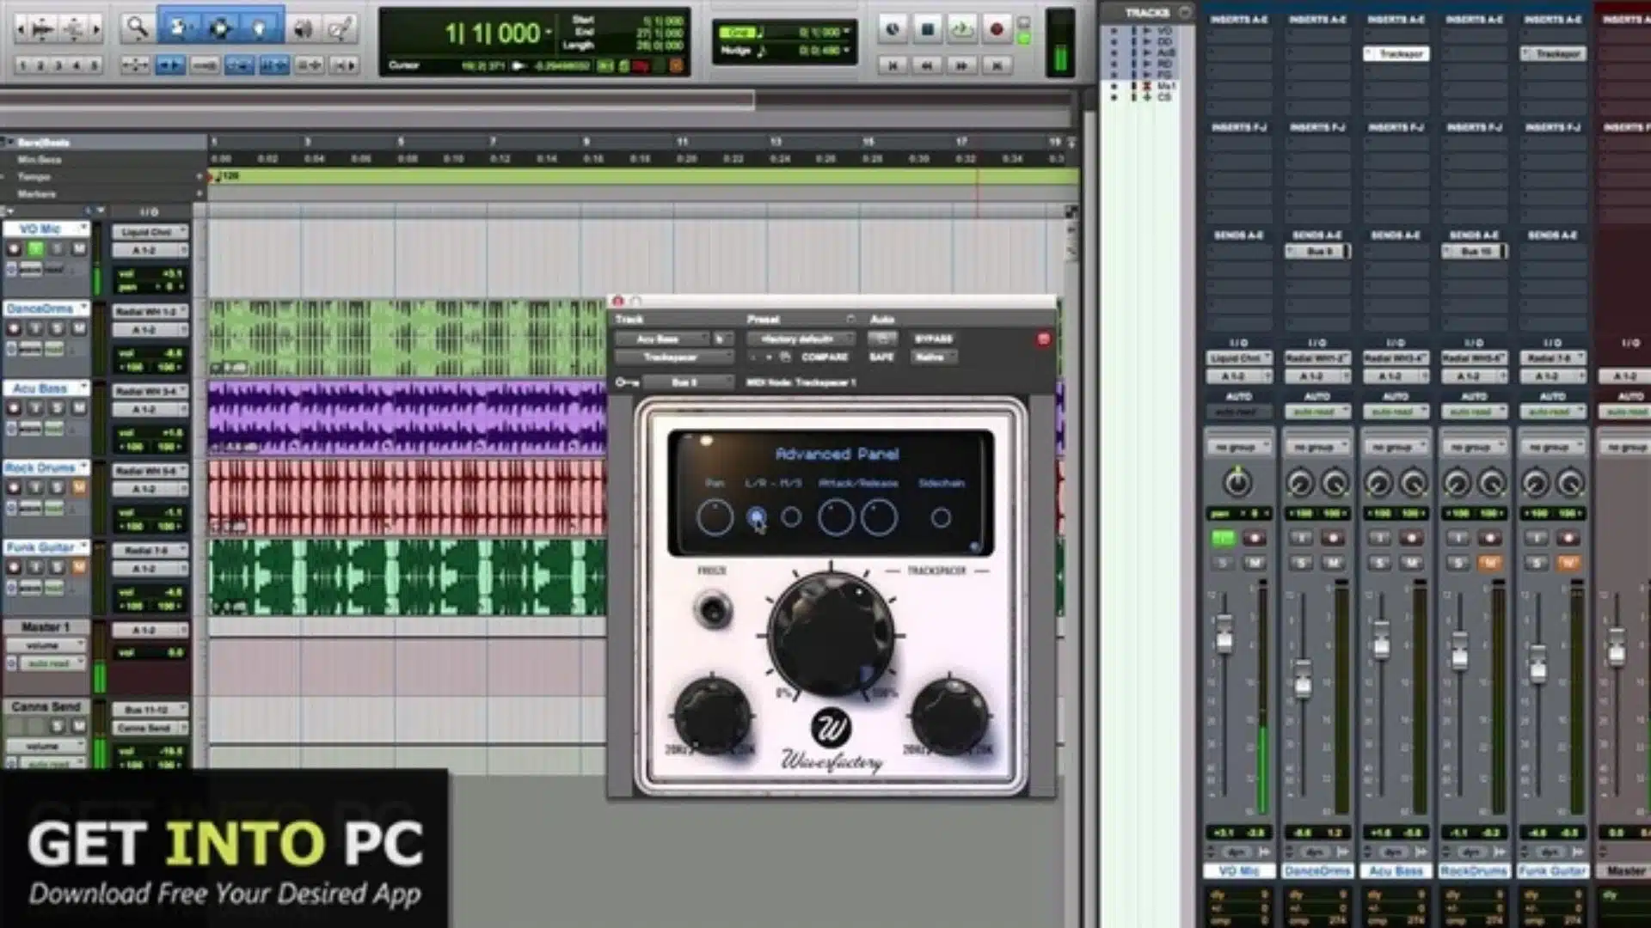Solo the Canns Send track

tap(58, 726)
